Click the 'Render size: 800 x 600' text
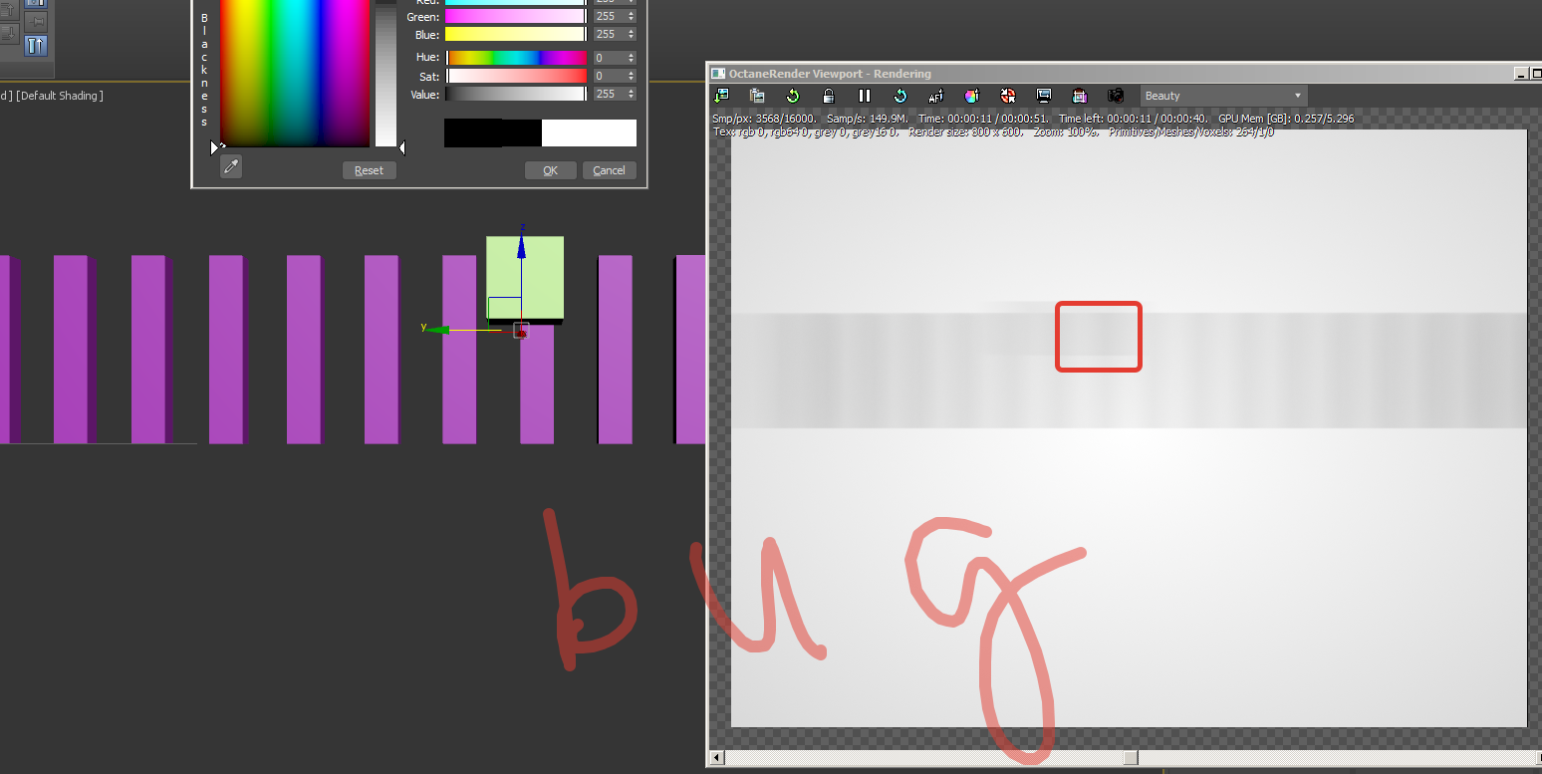The image size is (1542, 774). tap(965, 131)
